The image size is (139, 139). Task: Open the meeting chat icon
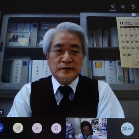pos(123,7)
